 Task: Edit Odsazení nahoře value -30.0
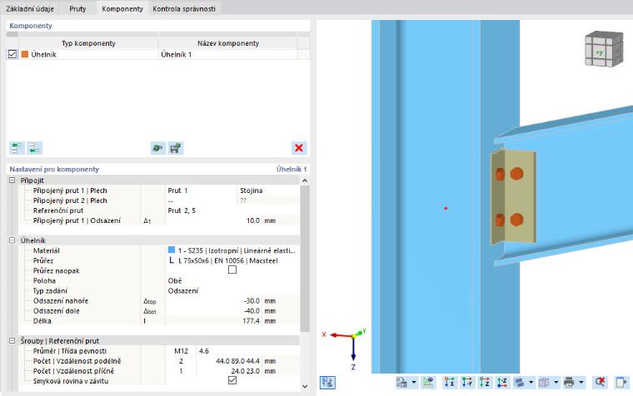click(214, 301)
